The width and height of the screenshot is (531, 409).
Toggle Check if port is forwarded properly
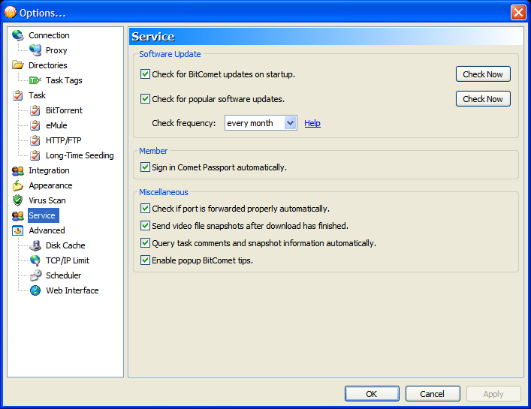click(x=145, y=209)
